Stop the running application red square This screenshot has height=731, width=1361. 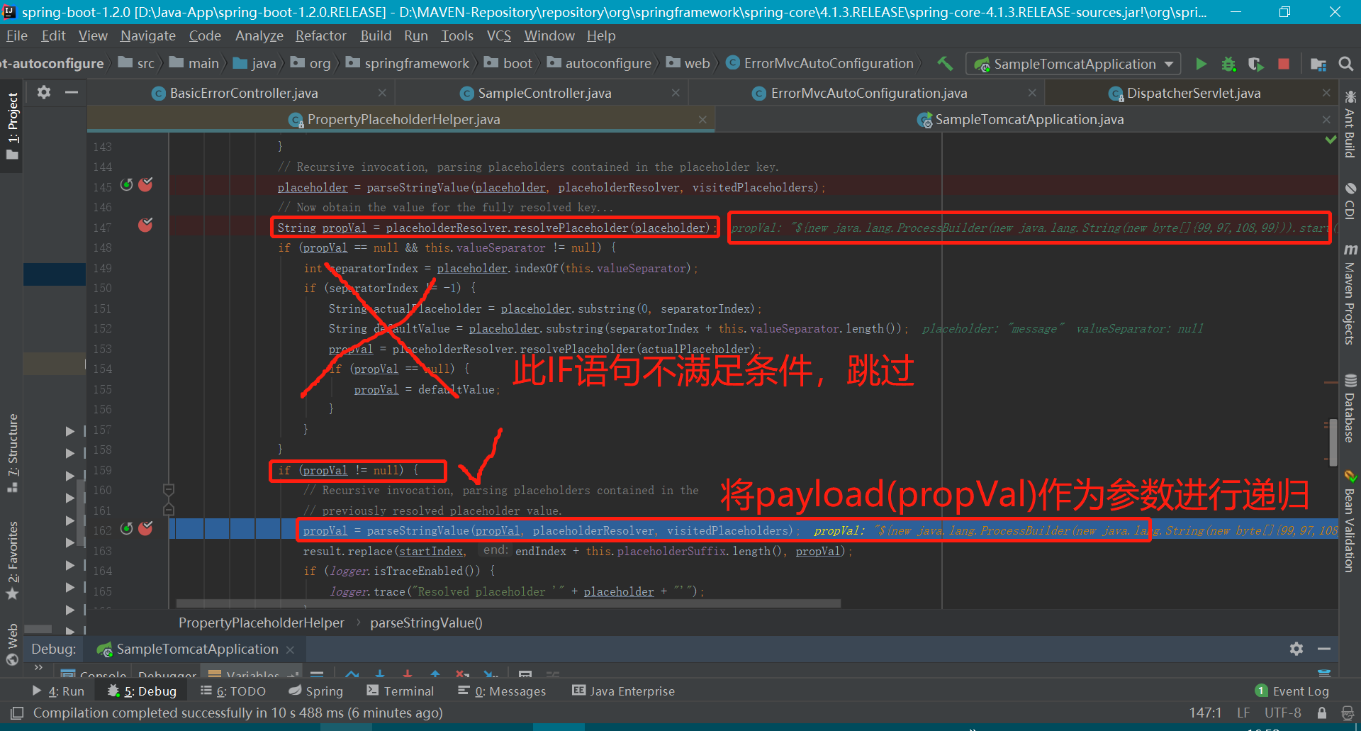click(1283, 64)
